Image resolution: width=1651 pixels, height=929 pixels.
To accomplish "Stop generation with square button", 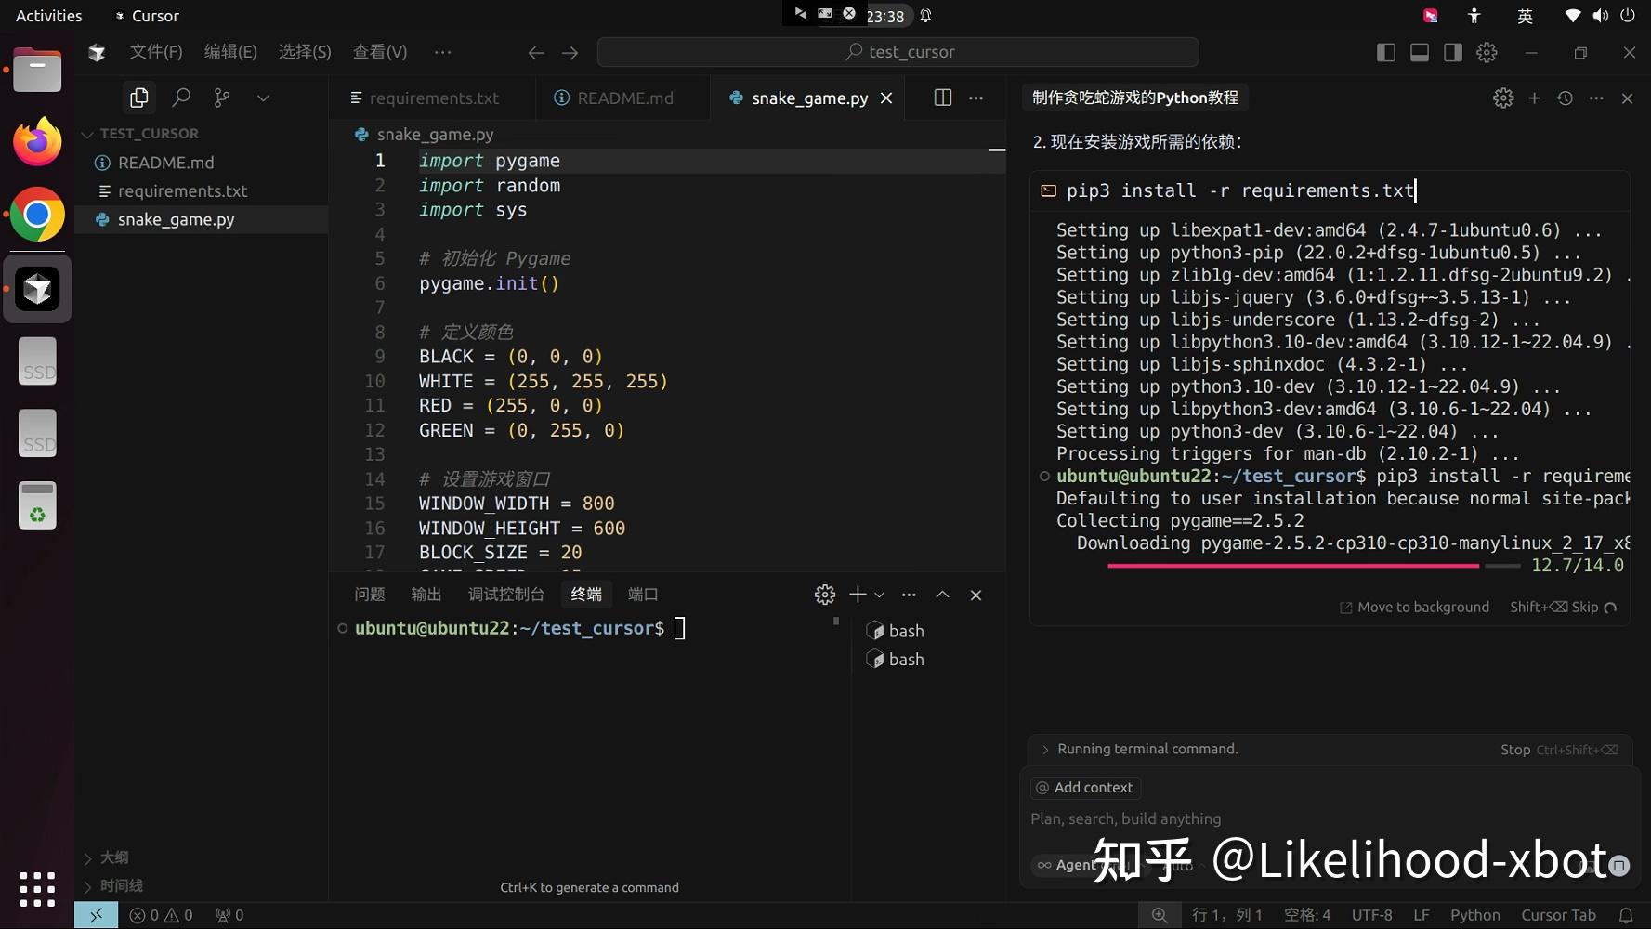I will tap(1618, 865).
